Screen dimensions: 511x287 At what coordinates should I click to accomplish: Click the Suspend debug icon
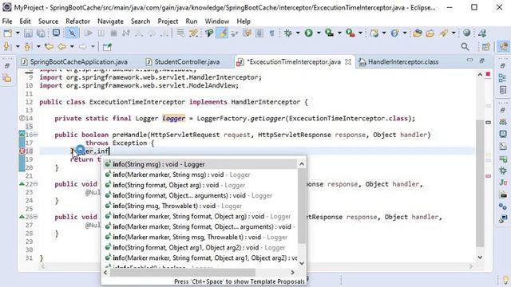(x=101, y=33)
